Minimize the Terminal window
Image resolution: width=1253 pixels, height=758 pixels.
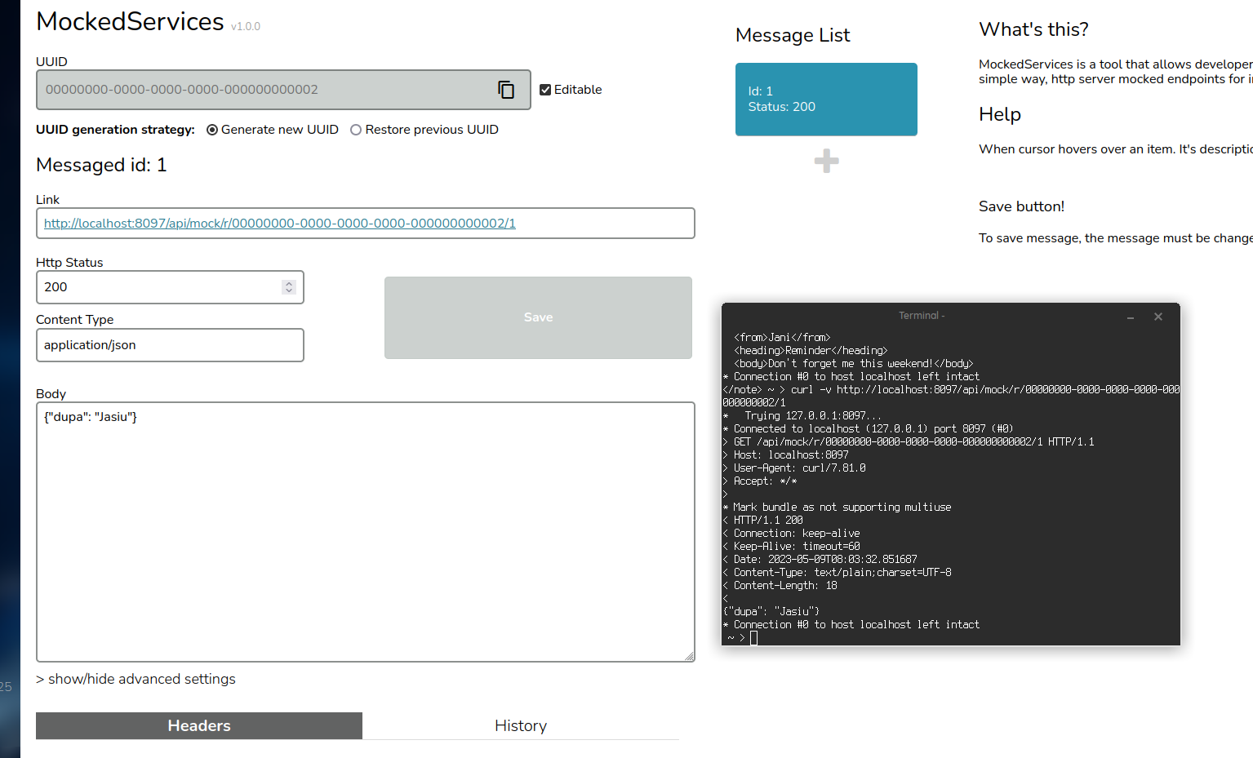coord(1130,317)
